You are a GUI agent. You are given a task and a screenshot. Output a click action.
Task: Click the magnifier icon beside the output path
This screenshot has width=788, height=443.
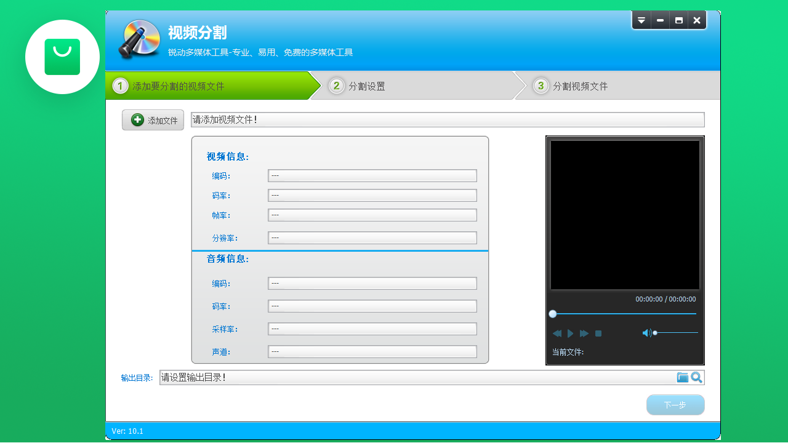pos(696,377)
